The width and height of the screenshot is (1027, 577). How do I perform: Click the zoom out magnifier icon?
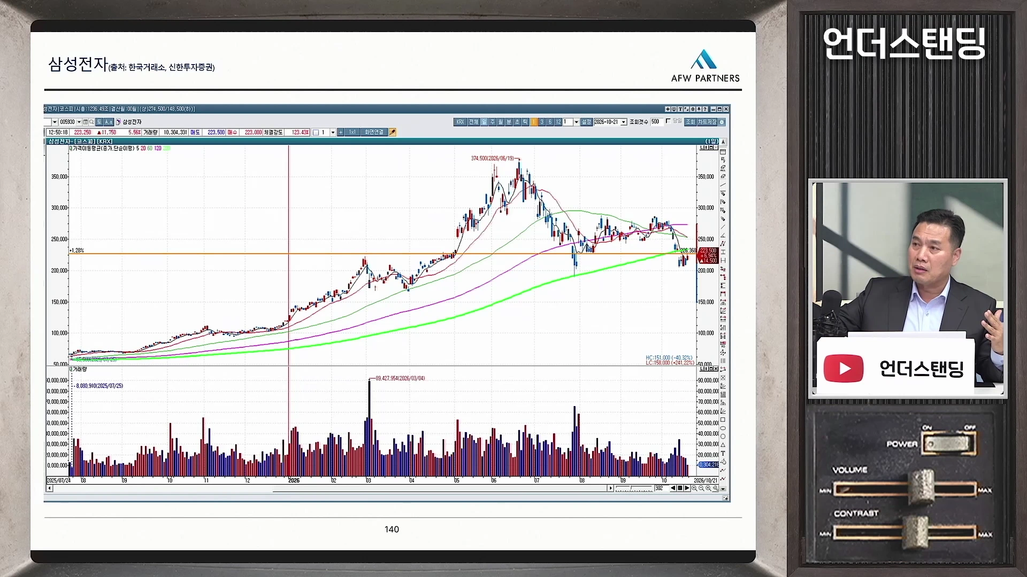pyautogui.click(x=701, y=488)
